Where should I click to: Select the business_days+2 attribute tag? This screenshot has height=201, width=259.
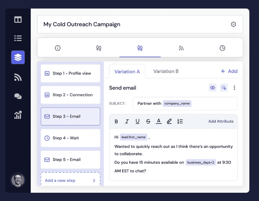tap(201, 162)
